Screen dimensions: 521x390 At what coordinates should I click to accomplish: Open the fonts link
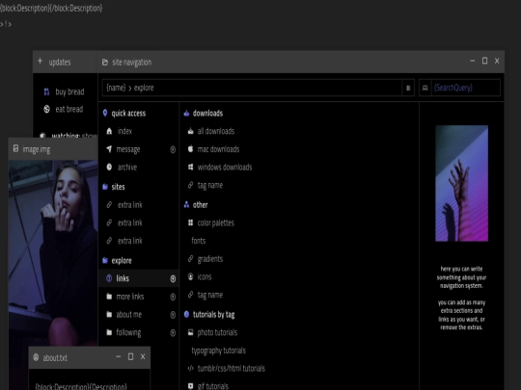(x=199, y=241)
